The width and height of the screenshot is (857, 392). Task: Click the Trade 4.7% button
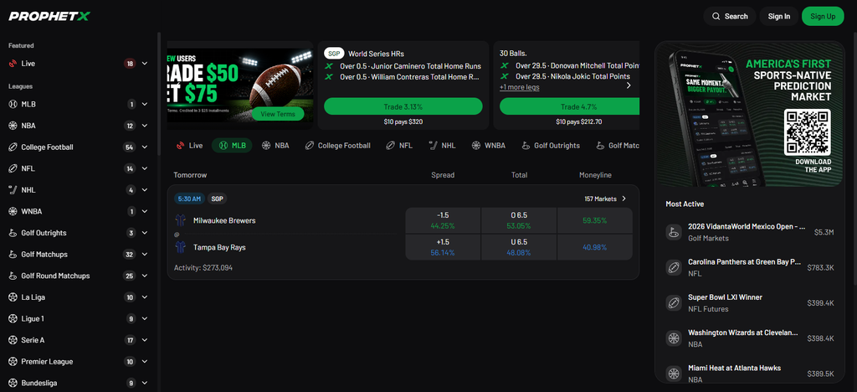coord(570,106)
